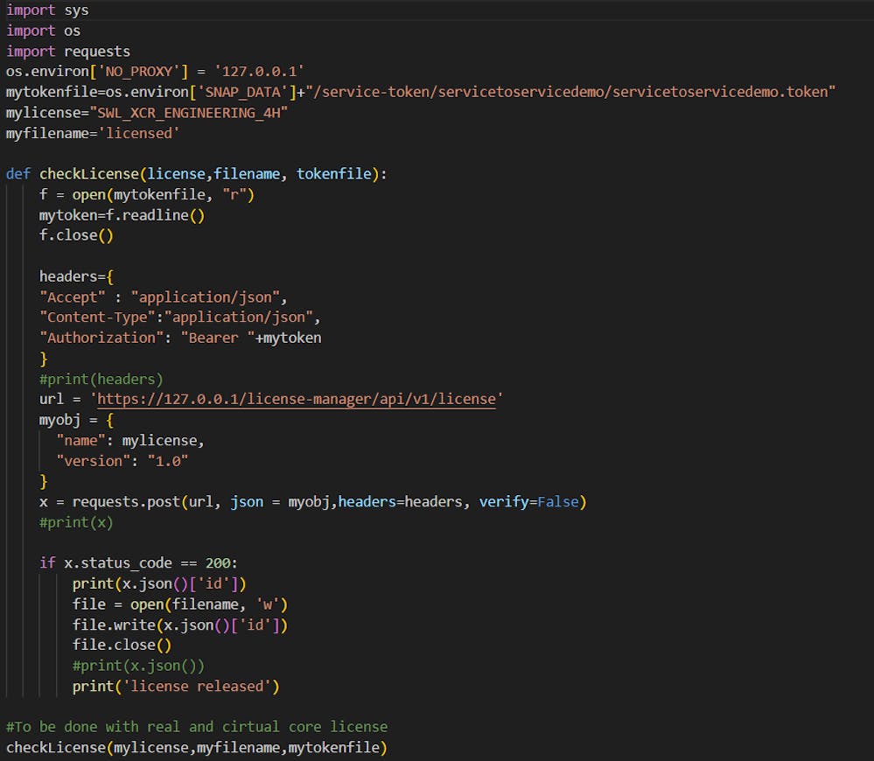Screen dimensions: 874x761
Task: Click the NO_PROXY environ assignment line
Action: point(154,72)
